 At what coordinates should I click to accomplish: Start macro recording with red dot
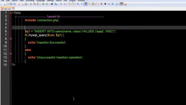pos(101,4)
